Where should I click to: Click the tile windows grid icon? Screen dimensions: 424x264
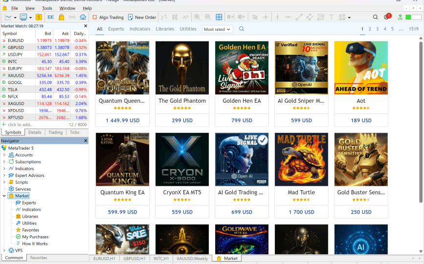click(219, 17)
